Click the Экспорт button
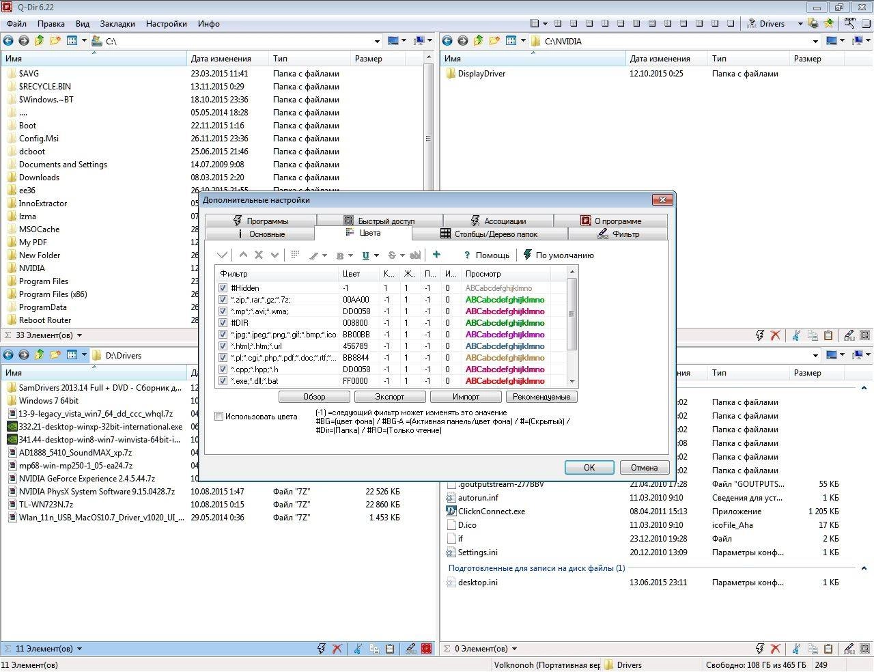Viewport: 874px width, 672px height. [x=390, y=397]
